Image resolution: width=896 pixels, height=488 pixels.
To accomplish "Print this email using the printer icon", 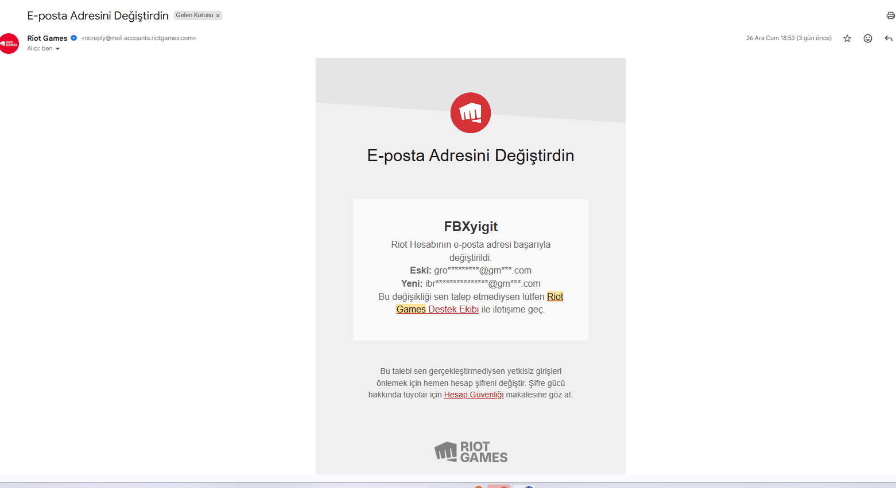I will (890, 15).
